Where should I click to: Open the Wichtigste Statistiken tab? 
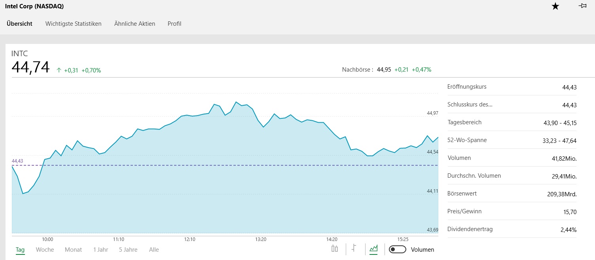tap(73, 24)
